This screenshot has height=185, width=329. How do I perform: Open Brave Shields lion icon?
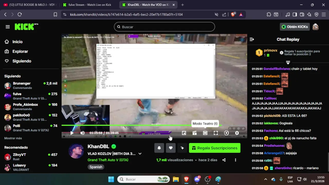point(233,15)
